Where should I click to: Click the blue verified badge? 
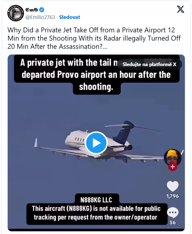(x=42, y=10)
